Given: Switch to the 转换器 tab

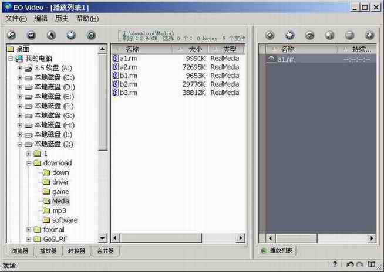Looking at the screenshot, I should tap(77, 251).
